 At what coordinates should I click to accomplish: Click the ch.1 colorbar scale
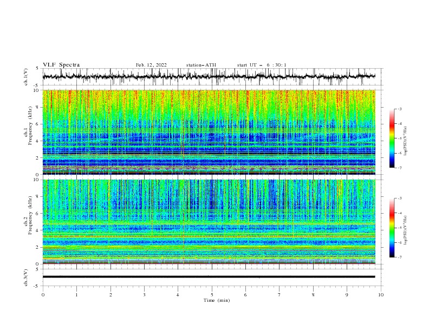(392, 138)
